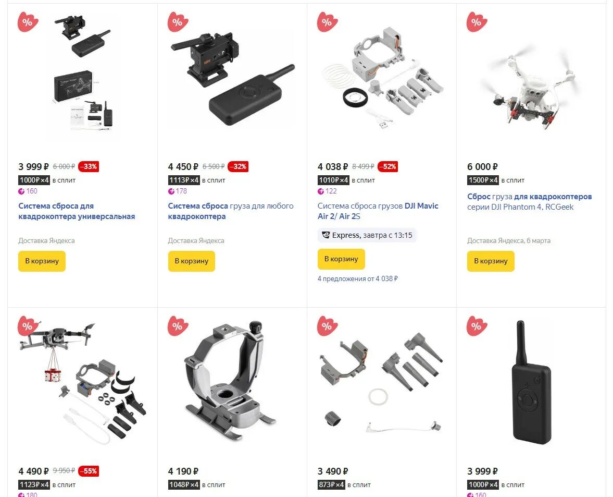Click discount heart badge on gray clamp mount
This screenshot has height=497, width=613.
178,326
